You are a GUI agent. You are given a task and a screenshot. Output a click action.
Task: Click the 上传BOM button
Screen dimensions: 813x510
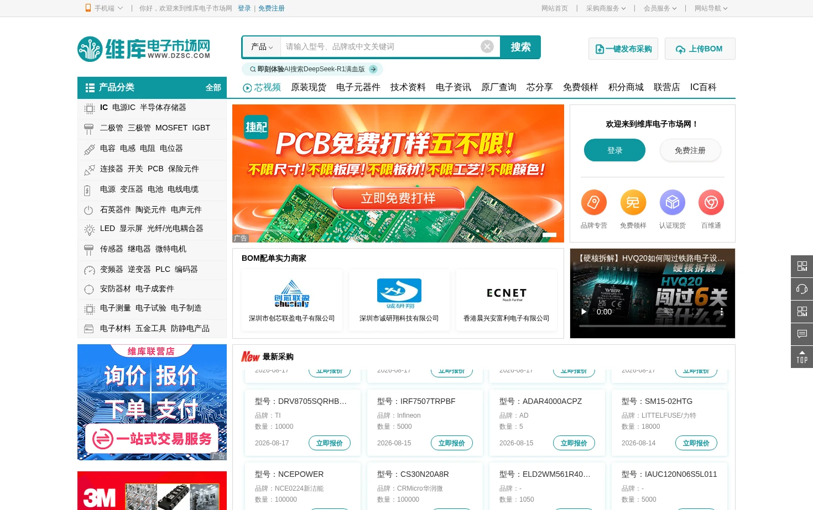[700, 49]
